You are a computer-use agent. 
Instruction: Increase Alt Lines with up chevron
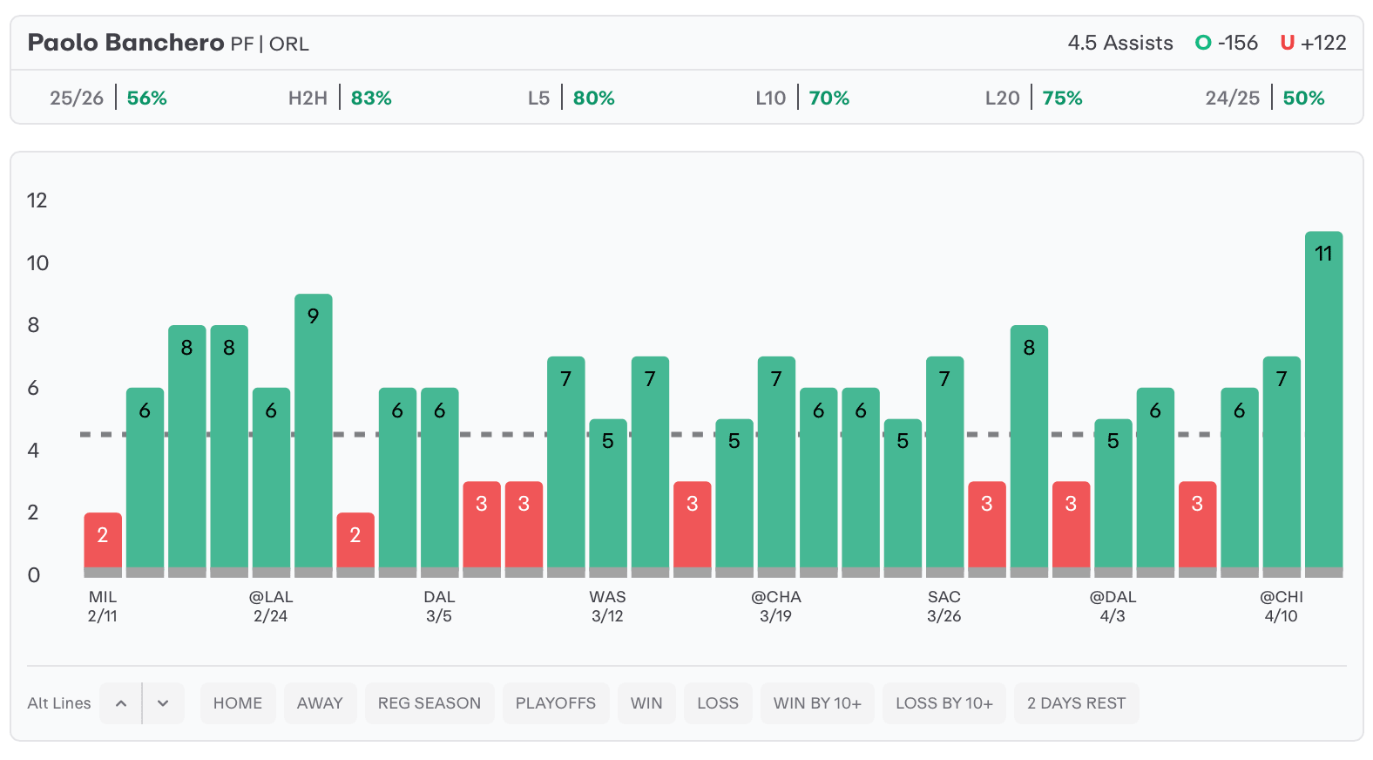121,703
